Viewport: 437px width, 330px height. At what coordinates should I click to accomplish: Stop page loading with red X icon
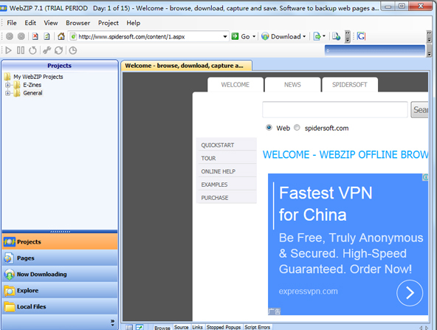click(x=35, y=36)
